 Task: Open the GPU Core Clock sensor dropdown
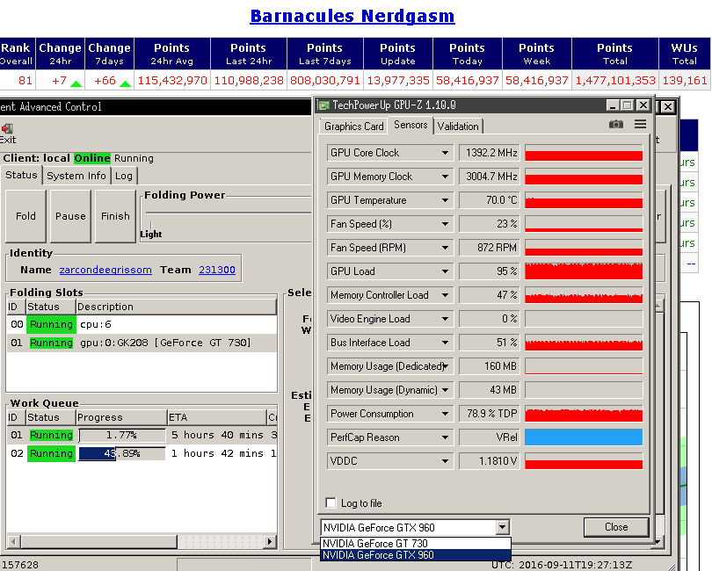pos(445,153)
